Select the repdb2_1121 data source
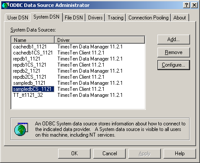The height and width of the screenshot is (163, 200). (x=26, y=71)
